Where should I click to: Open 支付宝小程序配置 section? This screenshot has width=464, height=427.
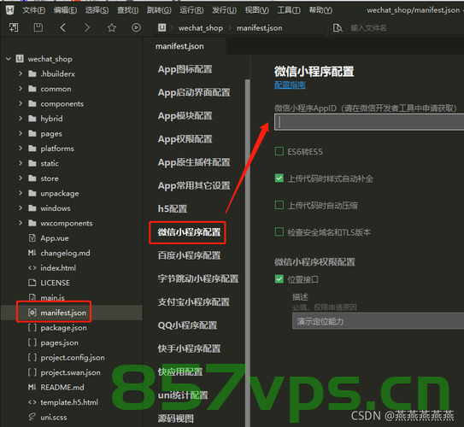coord(193,302)
